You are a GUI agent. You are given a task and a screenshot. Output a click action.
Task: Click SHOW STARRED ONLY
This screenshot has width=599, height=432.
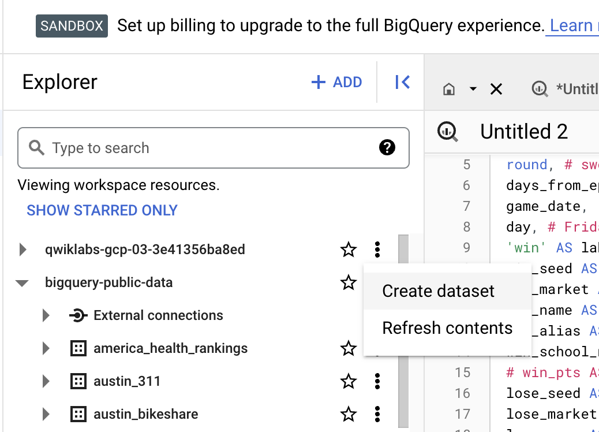(x=102, y=210)
